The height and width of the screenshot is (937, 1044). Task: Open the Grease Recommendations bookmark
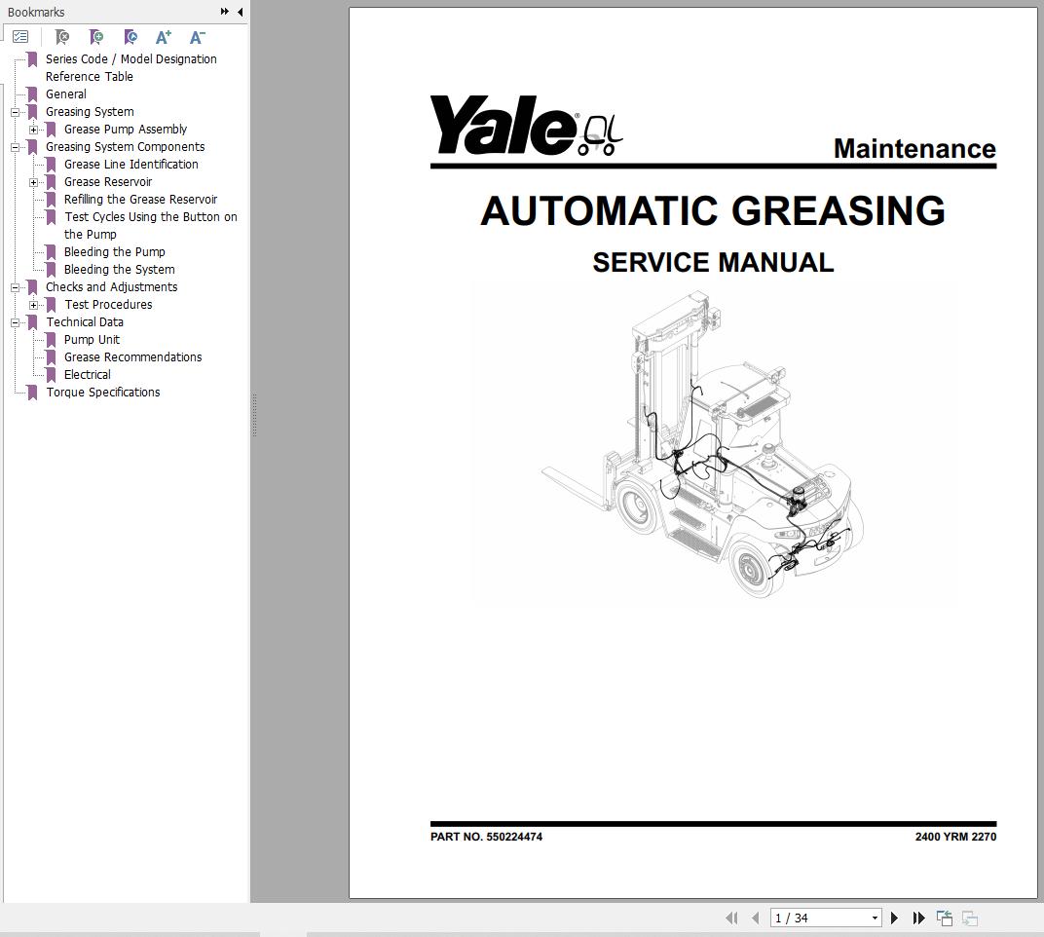pyautogui.click(x=132, y=356)
